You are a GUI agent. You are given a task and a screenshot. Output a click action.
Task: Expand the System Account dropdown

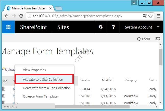(158, 27)
